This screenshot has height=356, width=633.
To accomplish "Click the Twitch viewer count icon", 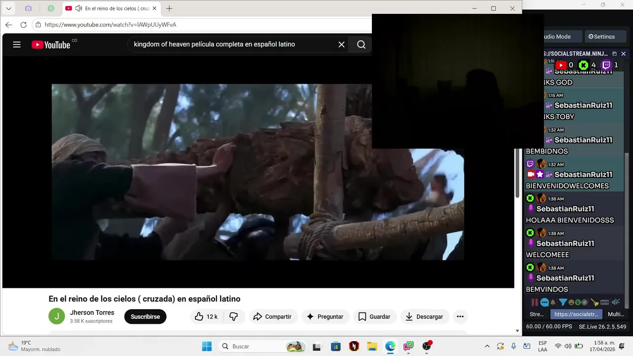I will click(x=606, y=65).
